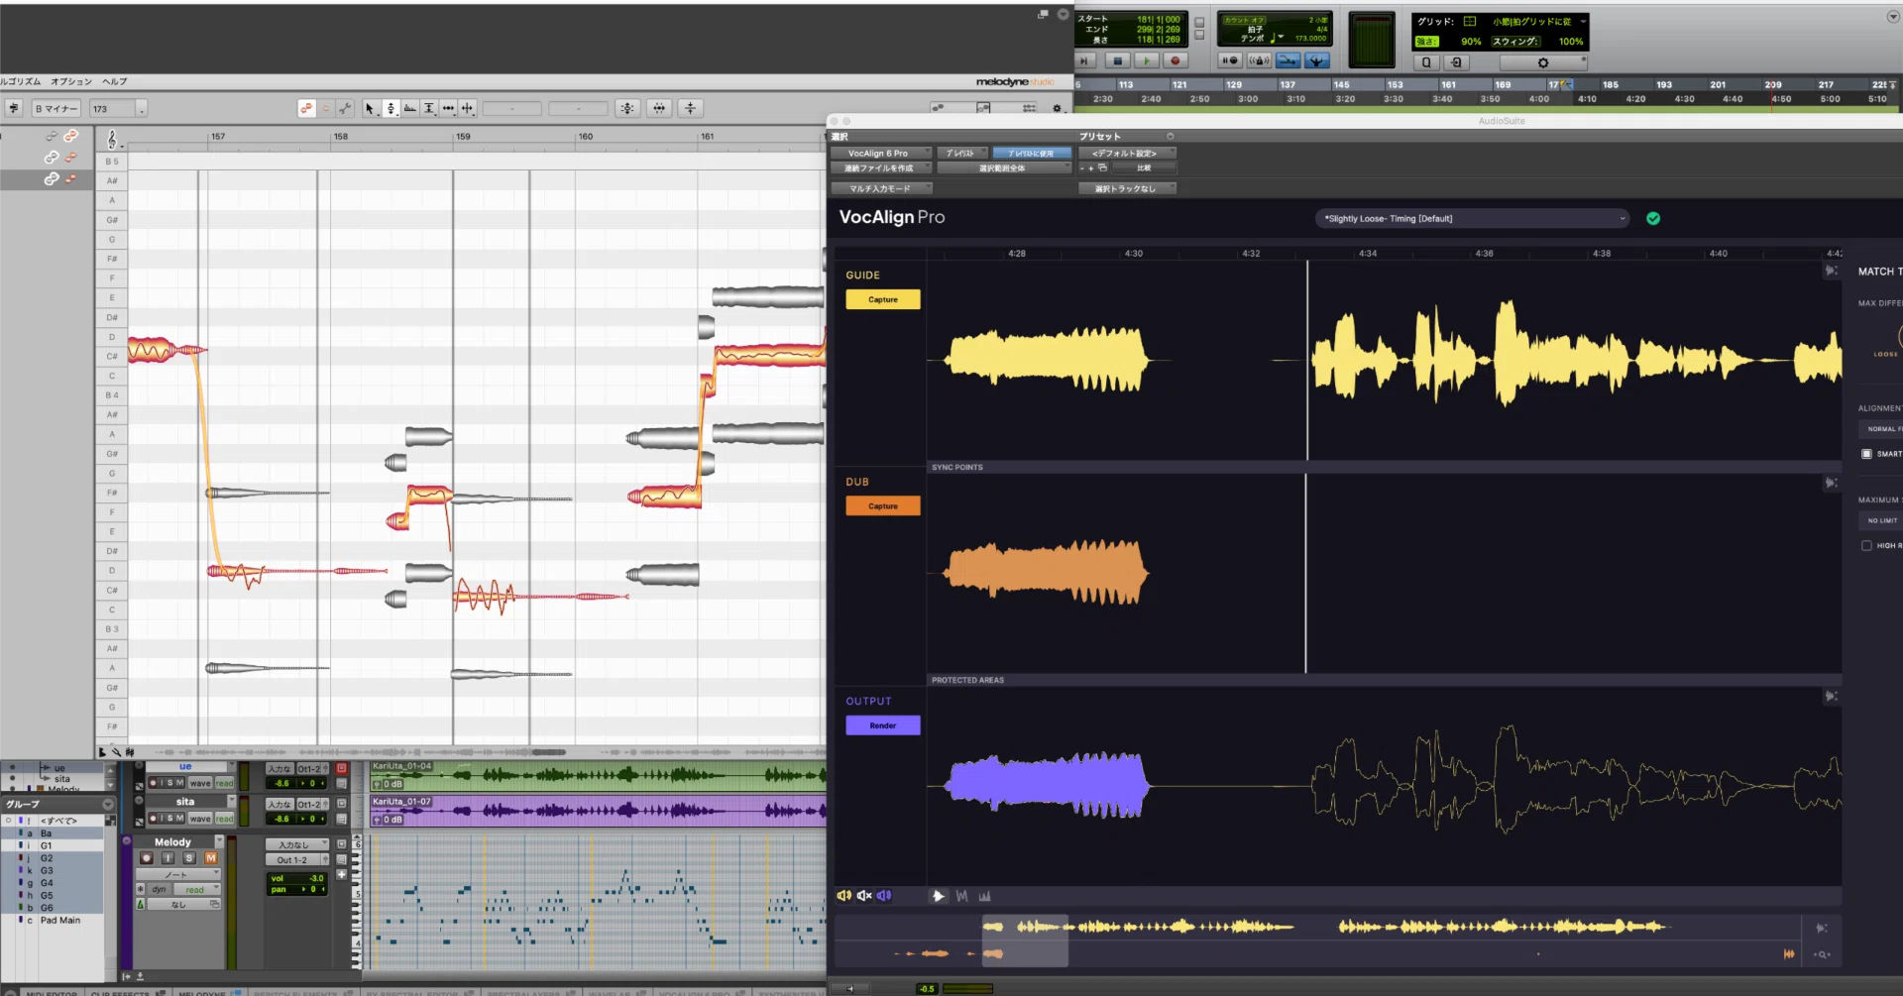The width and height of the screenshot is (1903, 996).
Task: Click the VocAlign mute speaker icon
Action: pyautogui.click(x=864, y=896)
